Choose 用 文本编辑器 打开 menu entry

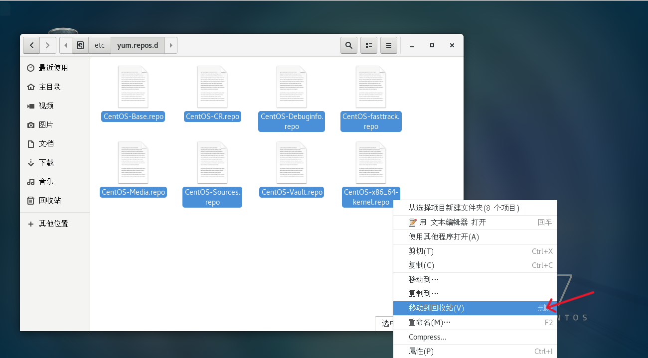(475, 222)
